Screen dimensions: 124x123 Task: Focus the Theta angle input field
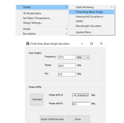point(67,66)
